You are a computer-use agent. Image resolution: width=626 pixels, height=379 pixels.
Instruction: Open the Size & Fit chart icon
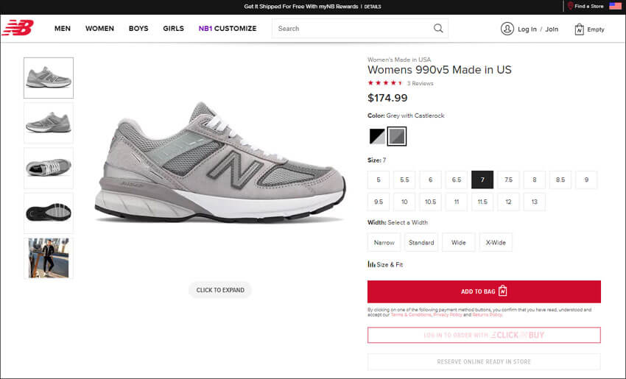[x=372, y=264]
